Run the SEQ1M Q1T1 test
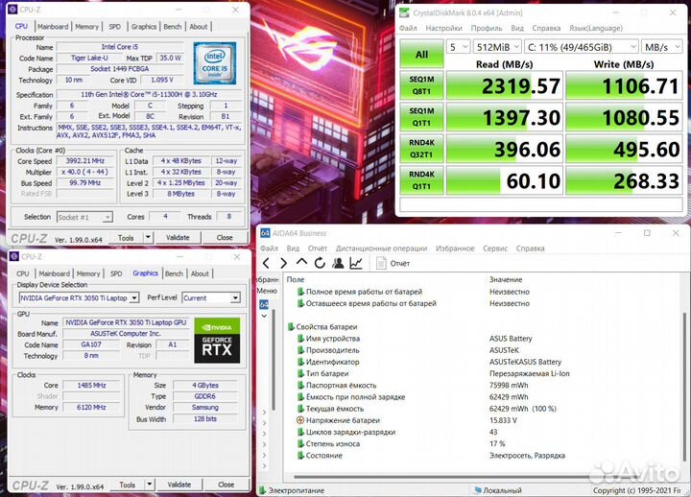Viewport: 691px width, 497px height. pos(421,117)
